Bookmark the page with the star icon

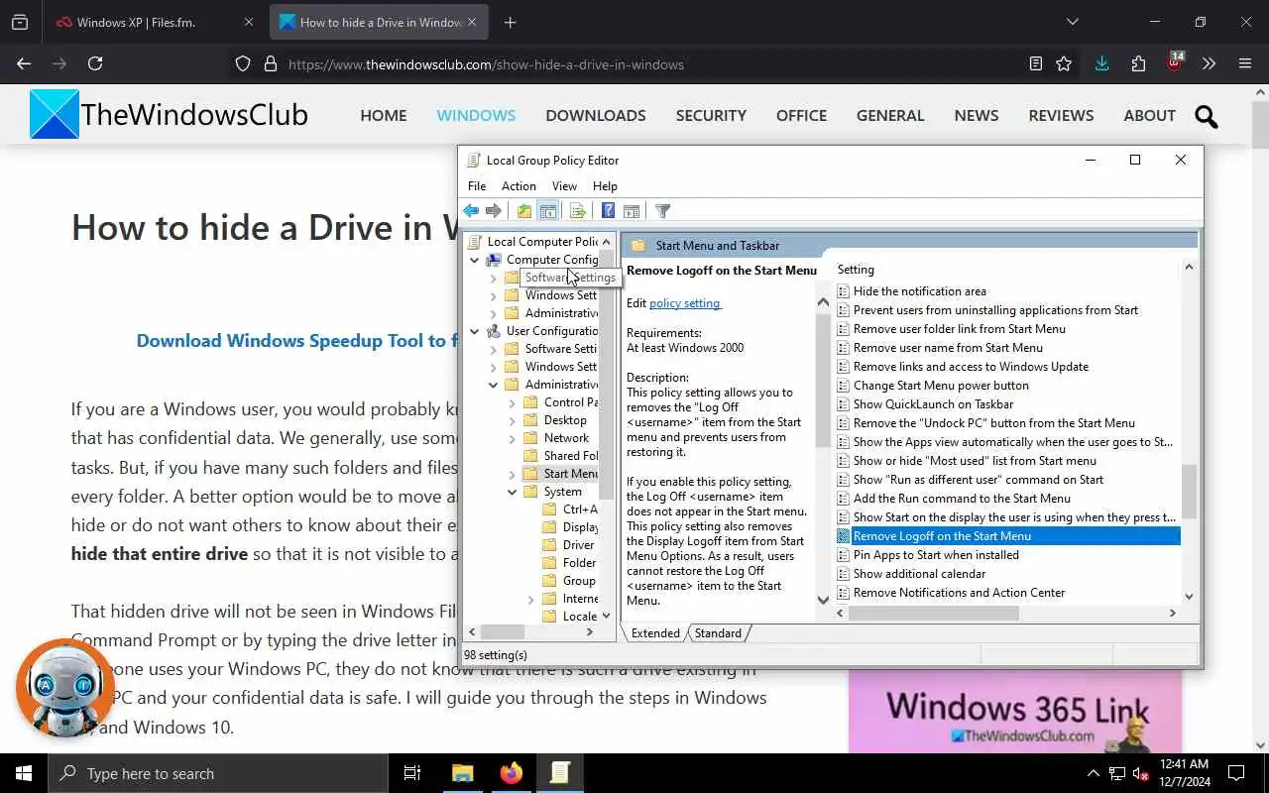1064,63
